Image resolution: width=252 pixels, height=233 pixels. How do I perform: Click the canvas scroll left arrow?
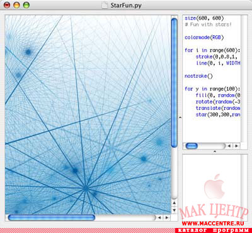pyautogui.click(x=159, y=217)
